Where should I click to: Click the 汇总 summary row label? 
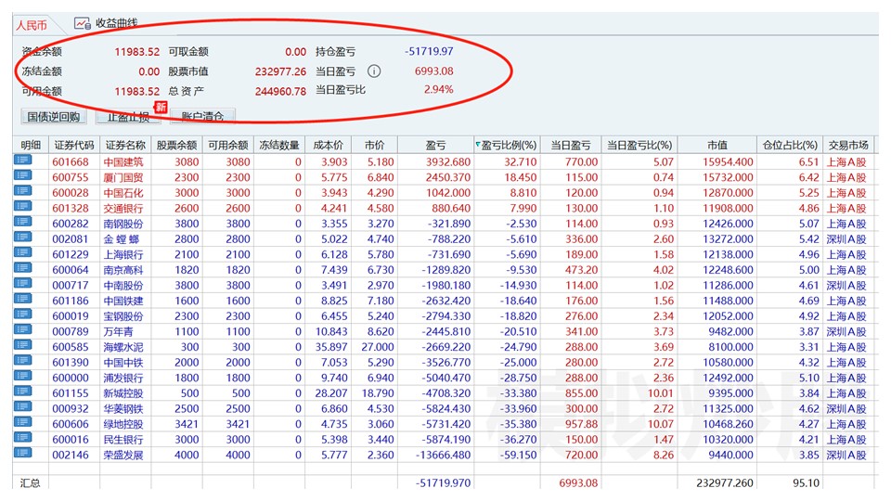(30, 482)
